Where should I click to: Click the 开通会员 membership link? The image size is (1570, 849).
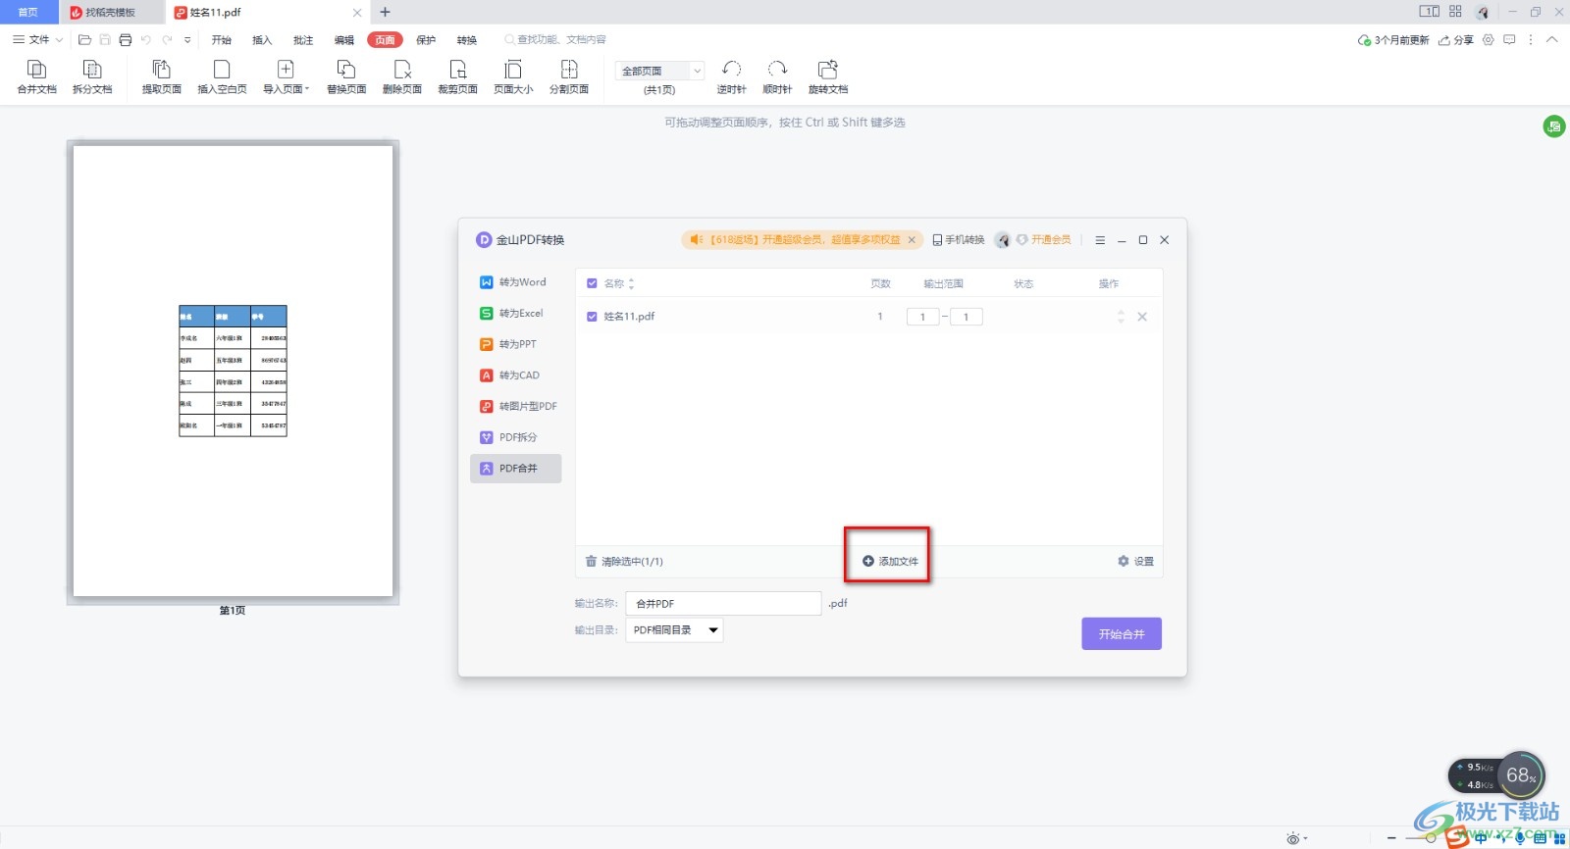point(1043,240)
